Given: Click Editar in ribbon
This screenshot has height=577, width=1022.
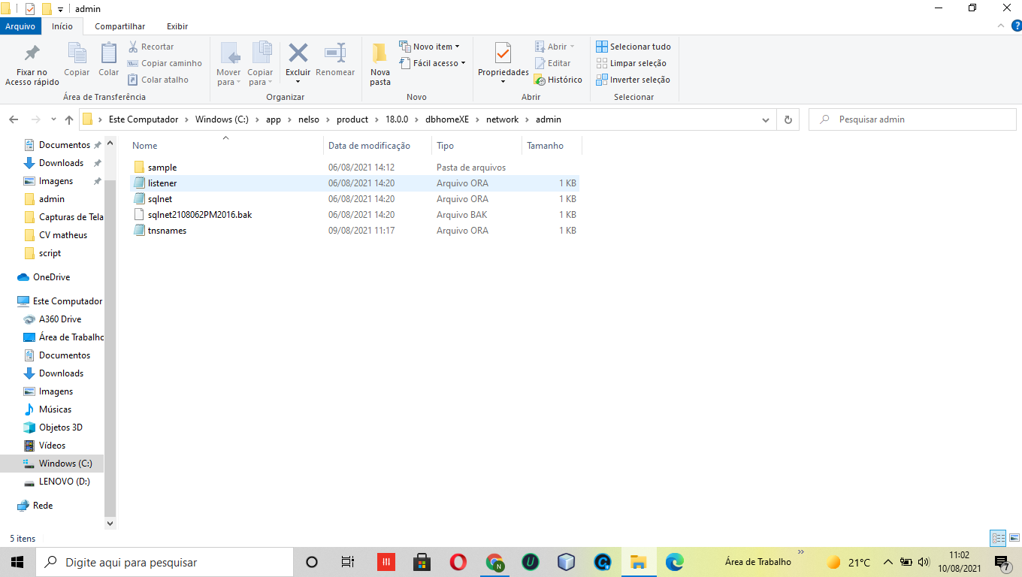Looking at the screenshot, I should (x=552, y=63).
